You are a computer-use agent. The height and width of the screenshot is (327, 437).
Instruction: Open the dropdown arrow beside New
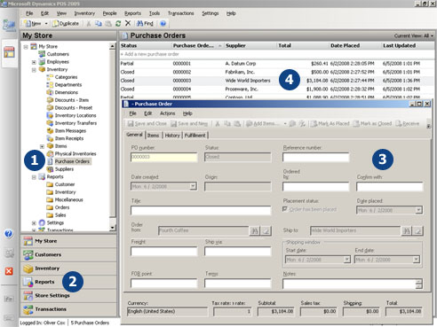click(x=46, y=23)
